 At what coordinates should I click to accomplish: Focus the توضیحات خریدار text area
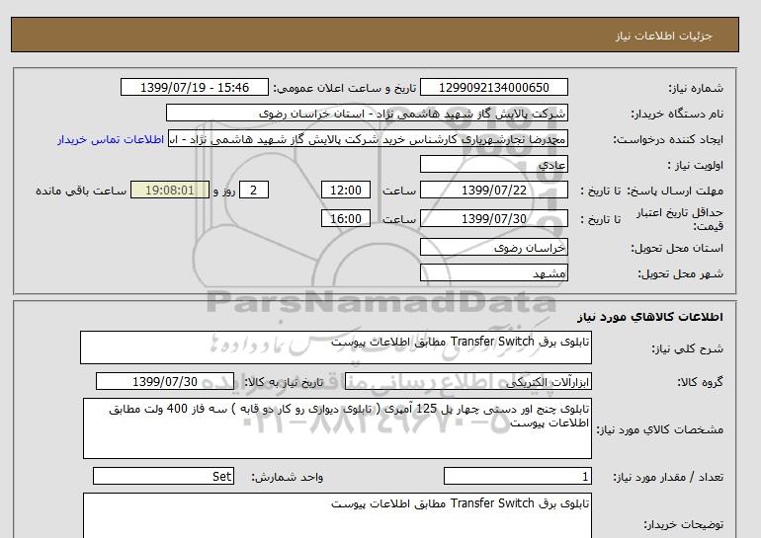336,515
